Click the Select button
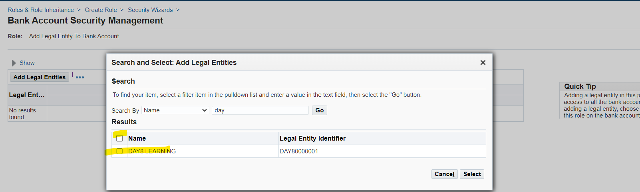This screenshot has width=640, height=192. pos(472,174)
